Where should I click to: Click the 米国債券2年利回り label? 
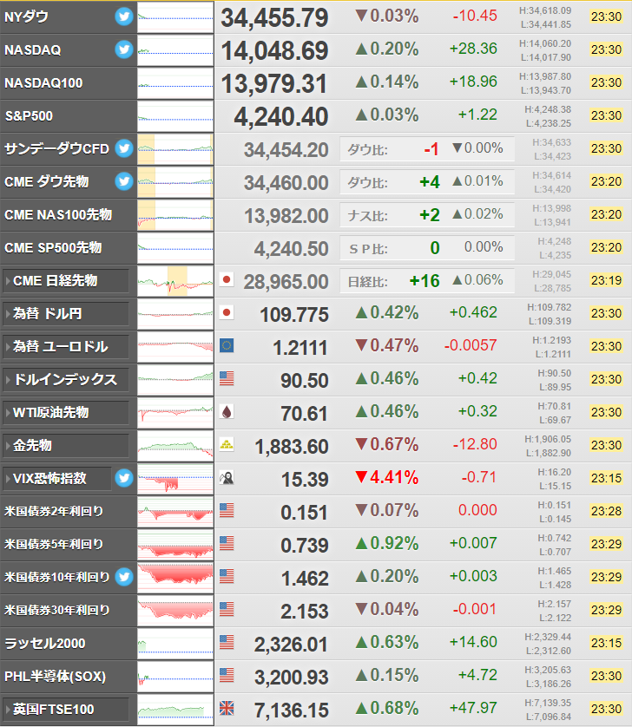[x=54, y=511]
